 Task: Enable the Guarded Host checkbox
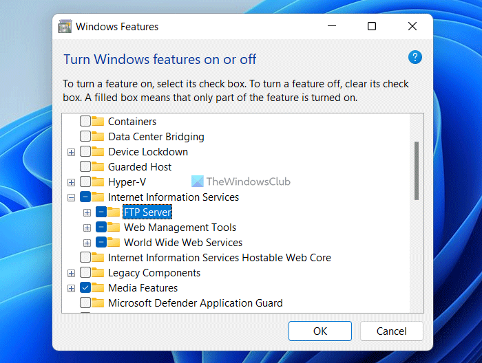85,166
